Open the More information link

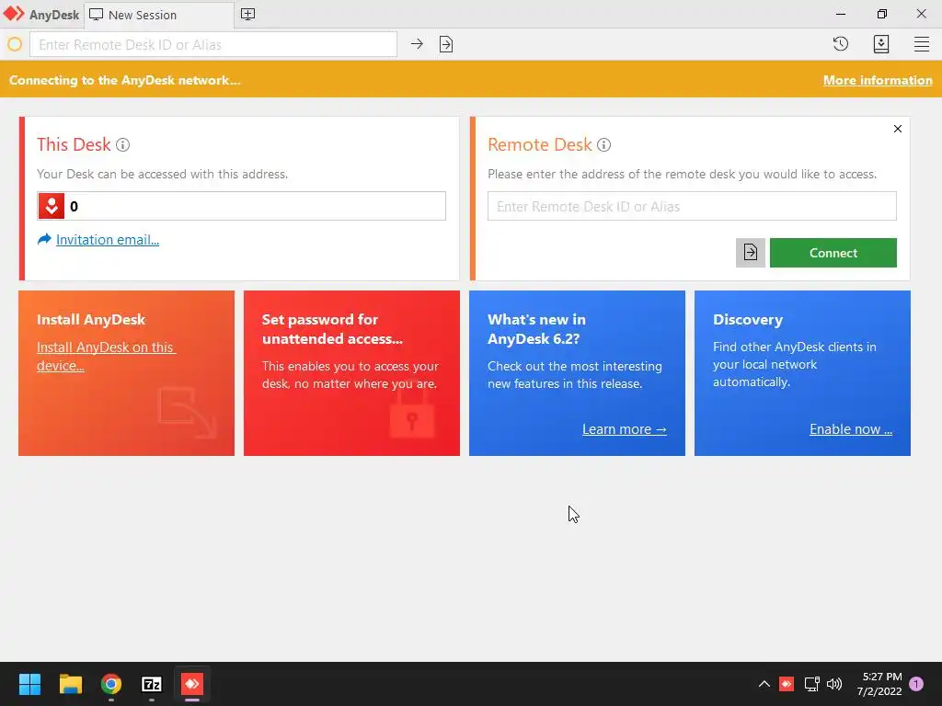[x=877, y=81]
